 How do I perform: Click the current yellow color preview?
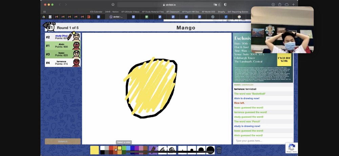pos(95,150)
